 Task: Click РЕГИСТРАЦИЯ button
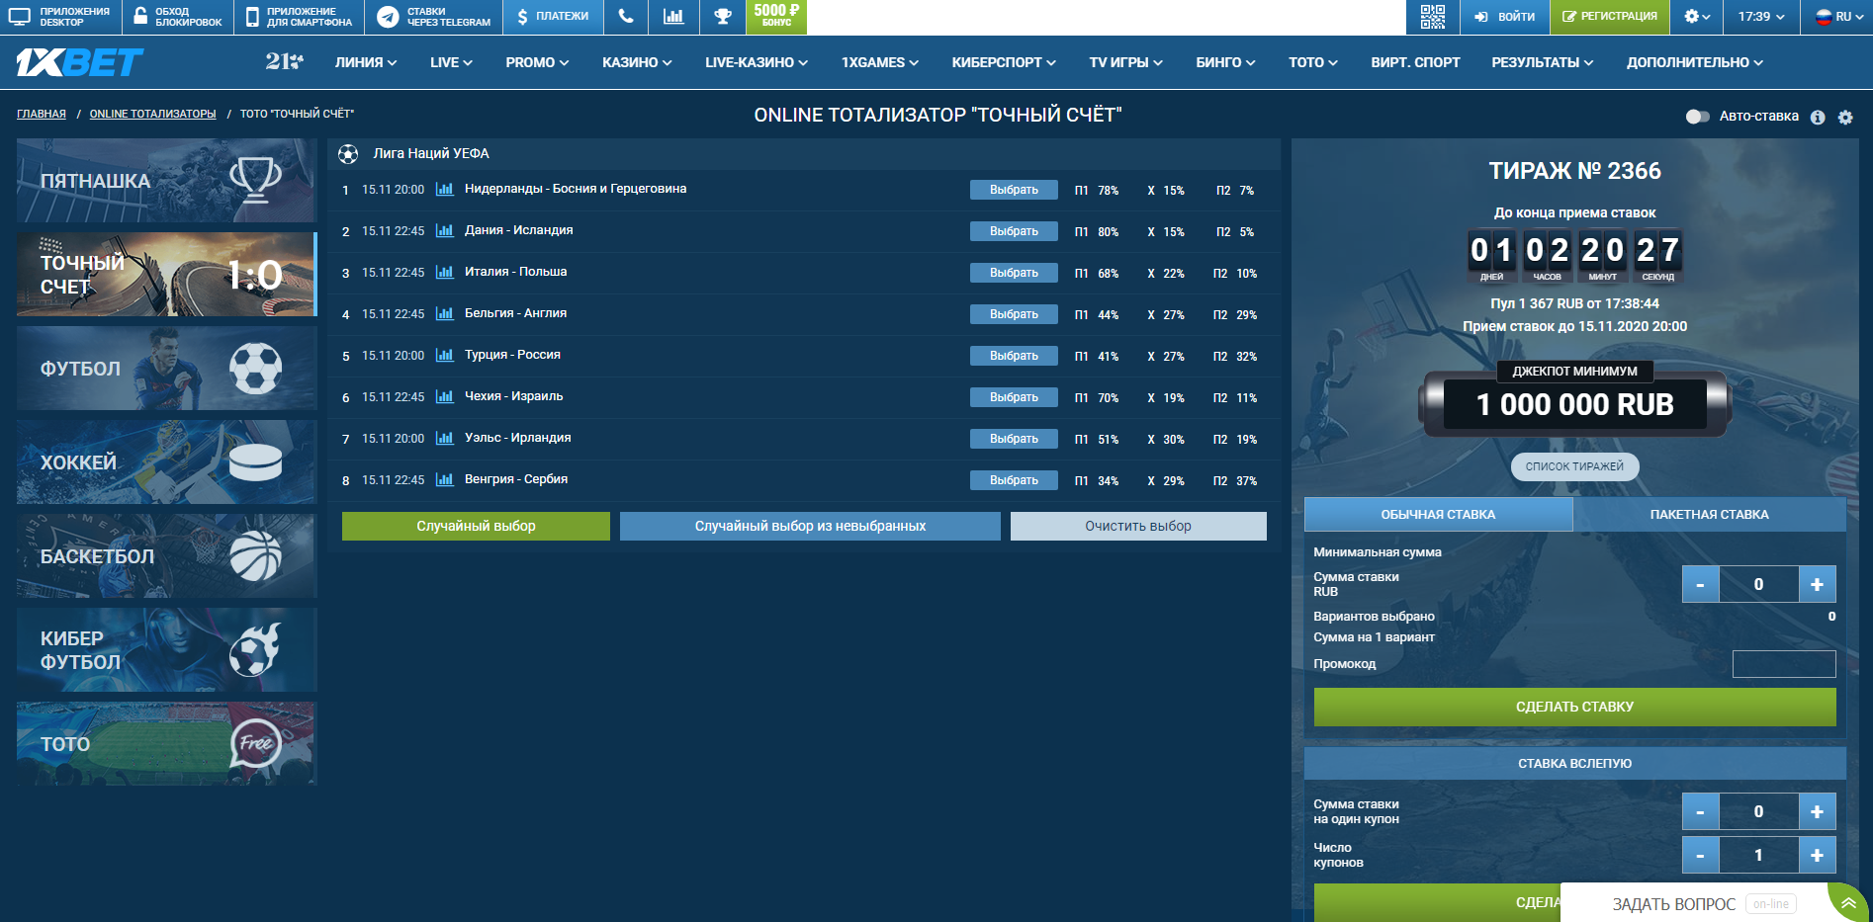click(x=1610, y=17)
